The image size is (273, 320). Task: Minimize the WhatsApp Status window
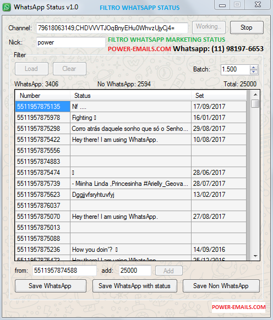(x=222, y=5)
